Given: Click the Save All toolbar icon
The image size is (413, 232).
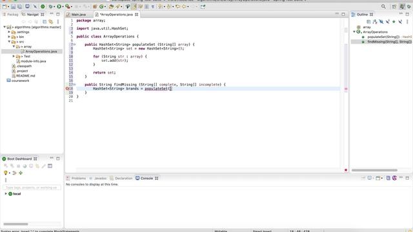Looking at the screenshot, I should pyautogui.click(x=20, y=6).
